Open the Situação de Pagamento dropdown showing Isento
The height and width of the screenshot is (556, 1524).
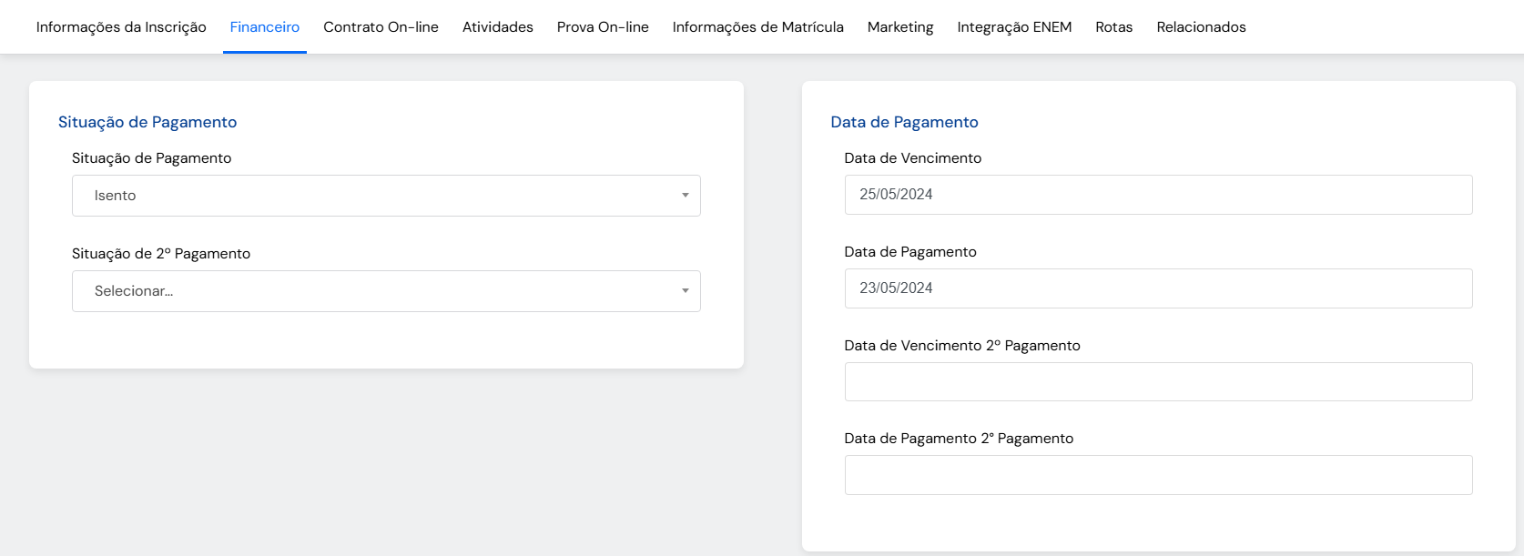click(x=373, y=196)
